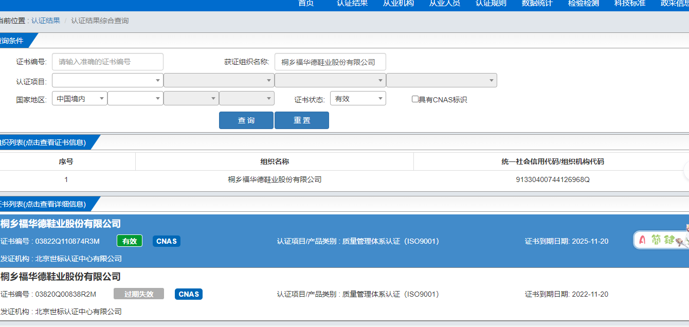Follow the 认证结果 breadcrumb link
Screen dimensions: 689x327
[46, 21]
